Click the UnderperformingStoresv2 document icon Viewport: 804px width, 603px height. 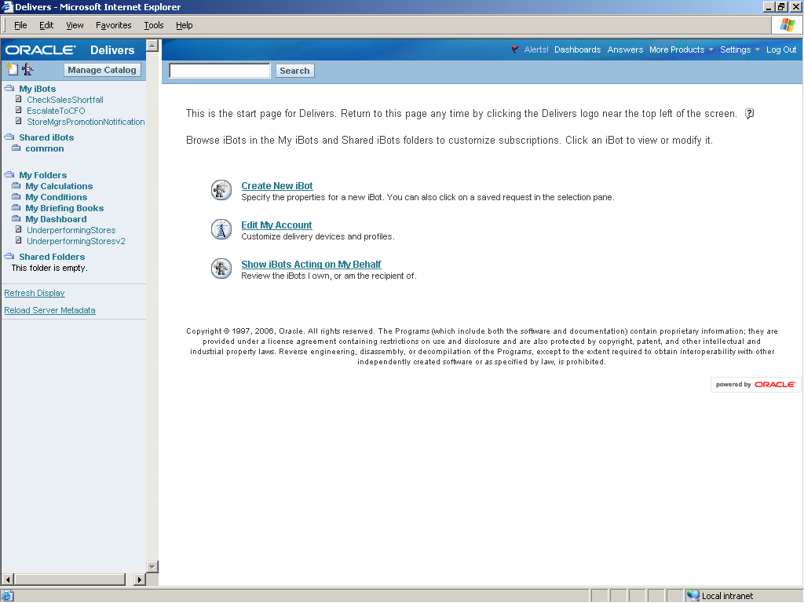(x=19, y=240)
